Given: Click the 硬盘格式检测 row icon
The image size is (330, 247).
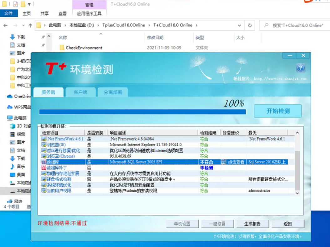Looking at the screenshot, I should [43, 179].
